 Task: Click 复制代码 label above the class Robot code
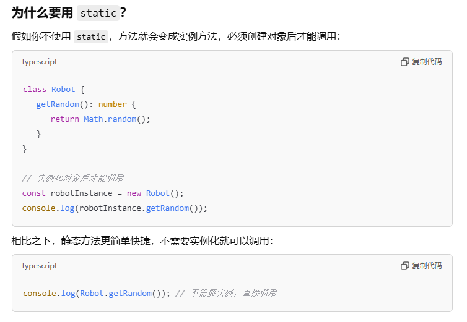pos(427,62)
